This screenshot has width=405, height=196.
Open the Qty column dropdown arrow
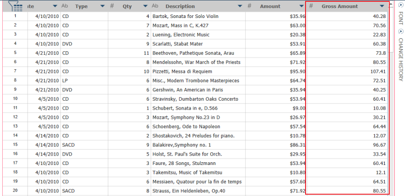tap(145, 6)
